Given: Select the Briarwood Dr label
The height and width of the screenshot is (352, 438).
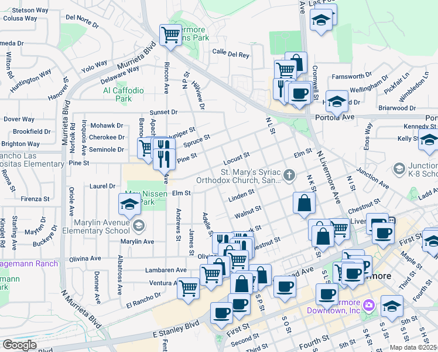Looking at the screenshot, I should pyautogui.click(x=397, y=108).
